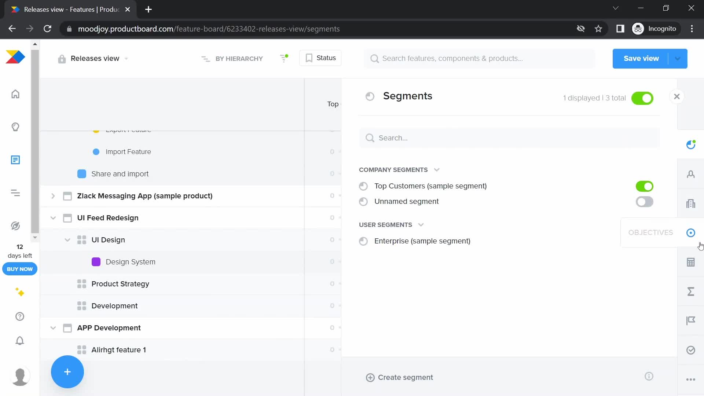
Task: Open the user avatar profile
Action: (20, 376)
